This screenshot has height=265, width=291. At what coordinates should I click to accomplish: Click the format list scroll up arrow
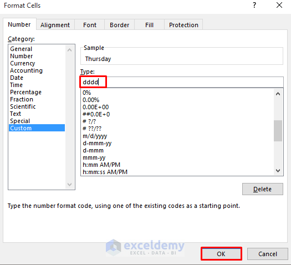(x=278, y=94)
